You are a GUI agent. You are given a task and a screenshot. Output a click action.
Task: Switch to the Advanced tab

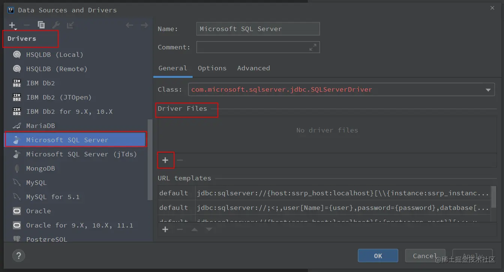[253, 68]
